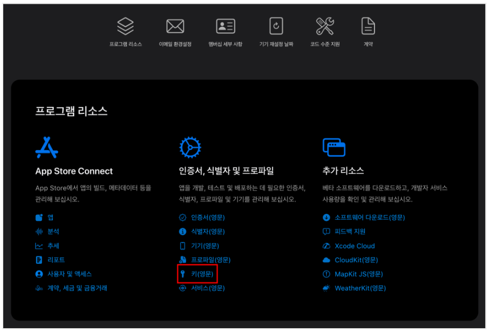
Task: Click the App Store Connect logo icon
Action: pos(47,147)
